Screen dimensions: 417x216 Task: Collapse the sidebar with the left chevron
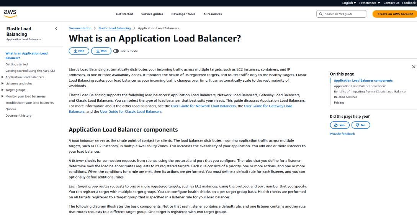pos(56,29)
